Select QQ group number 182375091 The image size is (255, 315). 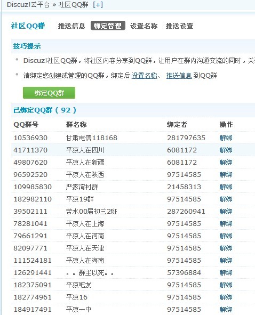pos(33,285)
